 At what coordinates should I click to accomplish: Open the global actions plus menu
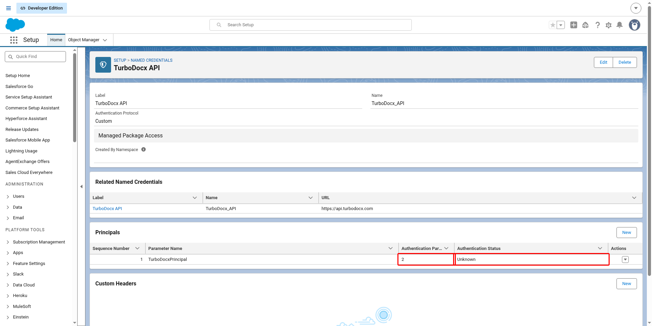pos(574,25)
